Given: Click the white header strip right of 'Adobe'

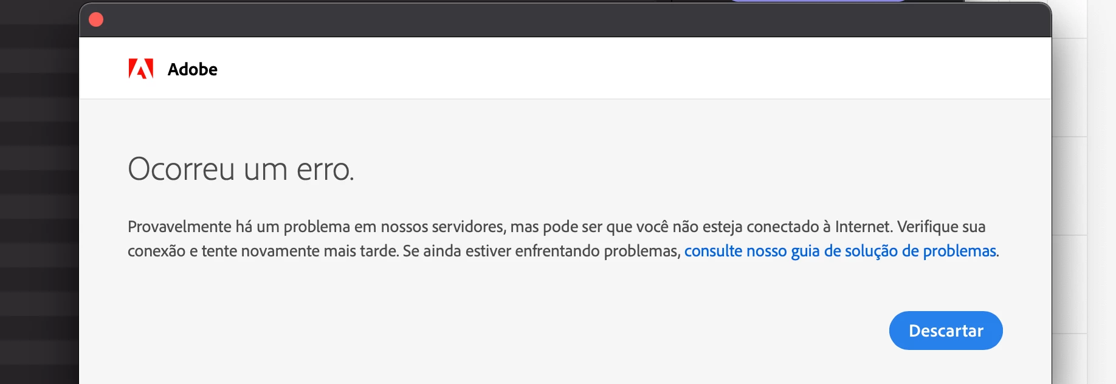Looking at the screenshot, I should coord(632,69).
